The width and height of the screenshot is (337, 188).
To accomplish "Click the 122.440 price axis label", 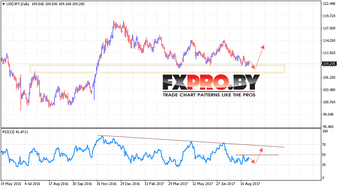I will [x=329, y=3].
